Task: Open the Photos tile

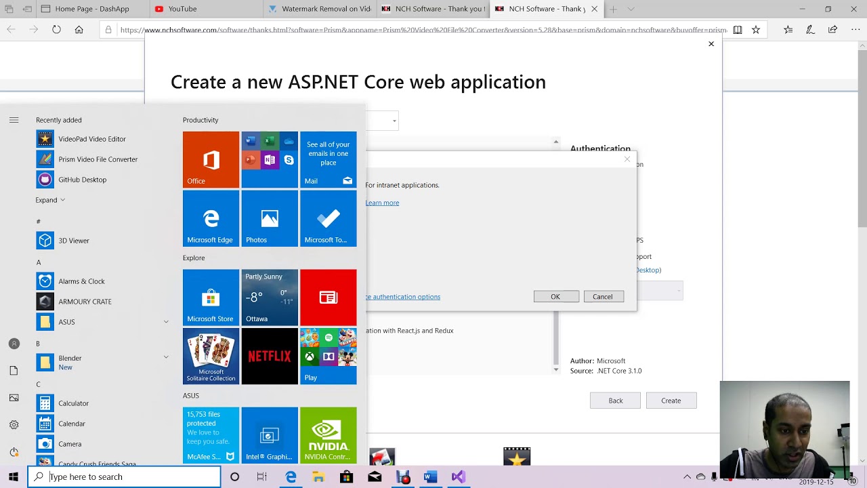Action: pos(270,218)
